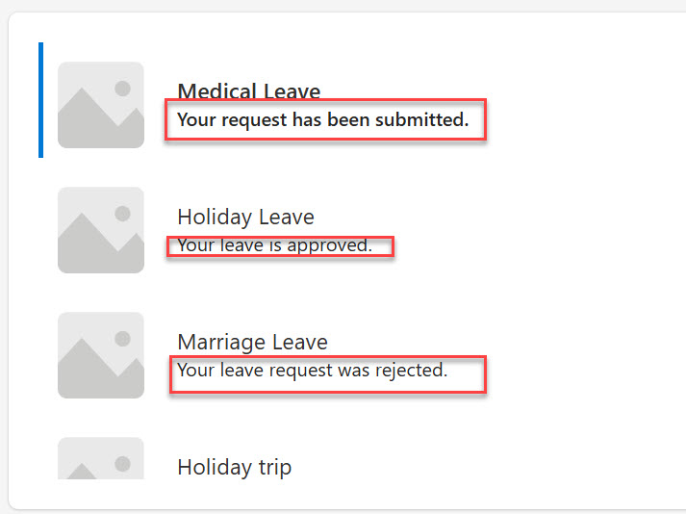Click the mountain shape in Holiday Leave image

[85, 247]
